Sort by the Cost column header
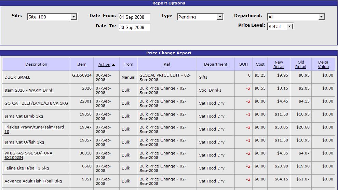Screen dimensions: 338x190 pos(260,64)
